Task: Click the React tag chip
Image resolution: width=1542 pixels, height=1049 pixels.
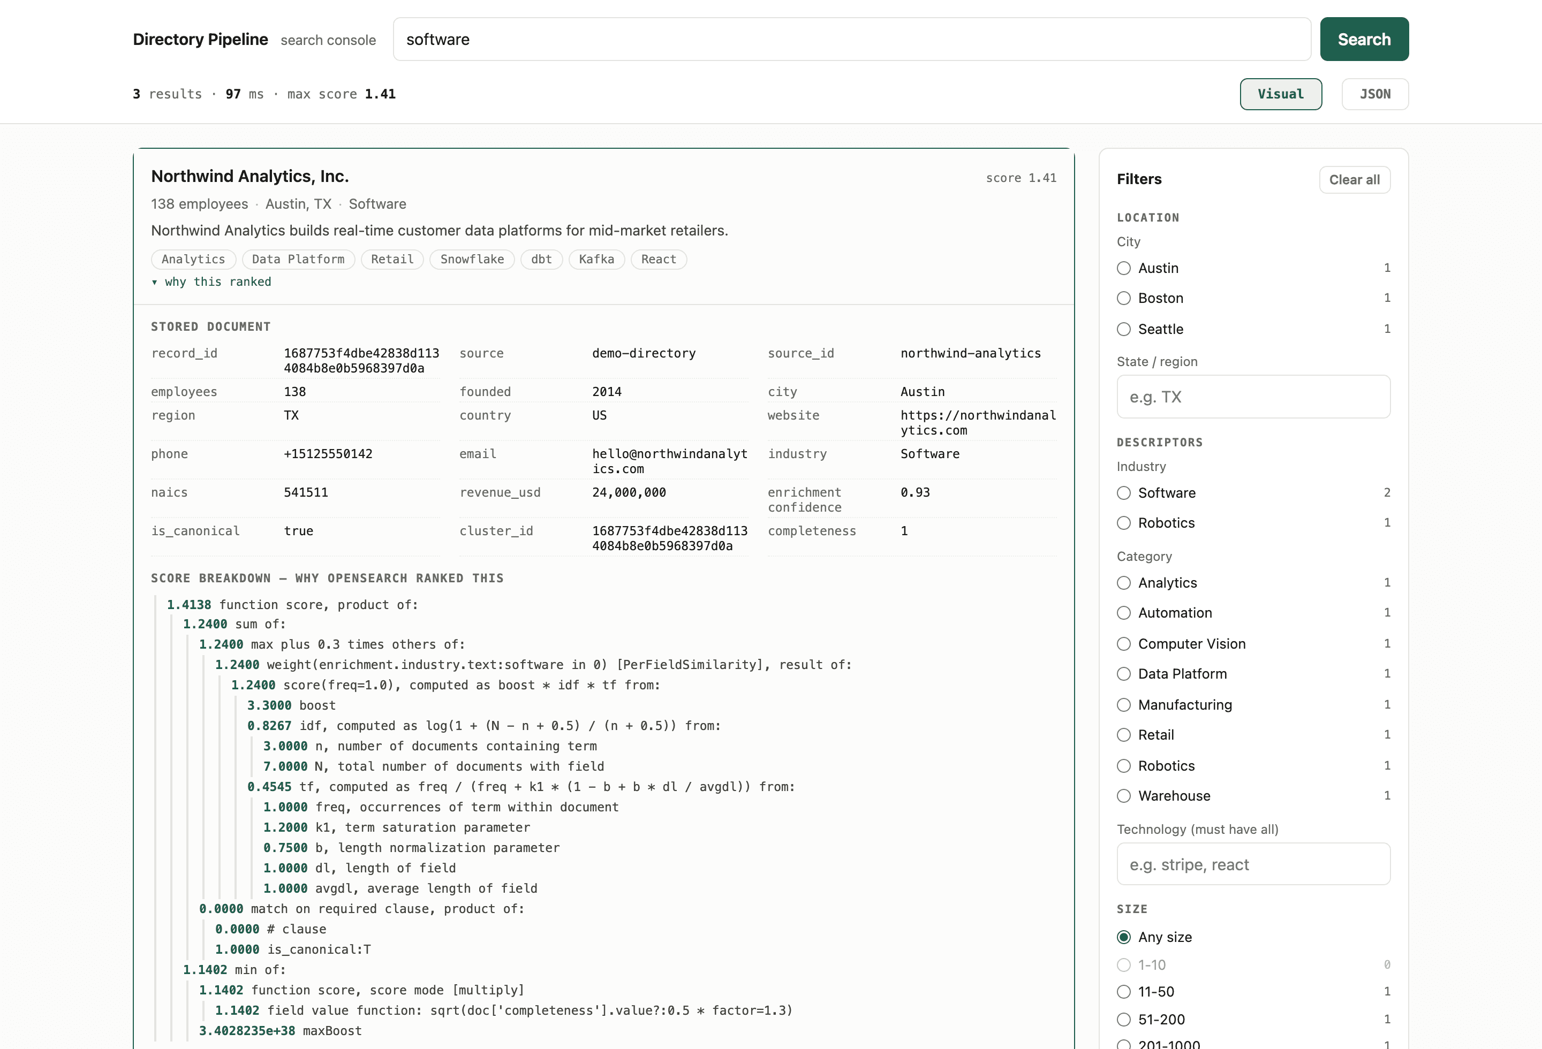Action: pyautogui.click(x=658, y=259)
